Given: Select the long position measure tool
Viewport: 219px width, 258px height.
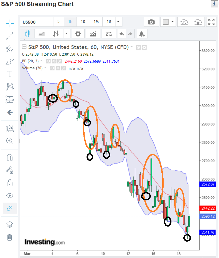Looking at the screenshot, I should click(x=10, y=99).
